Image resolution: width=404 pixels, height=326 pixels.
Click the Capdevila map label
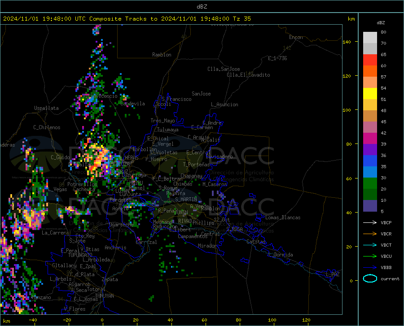coord(133,104)
